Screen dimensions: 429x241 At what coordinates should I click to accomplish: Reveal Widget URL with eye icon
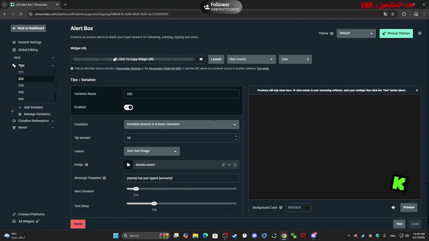tap(201, 59)
